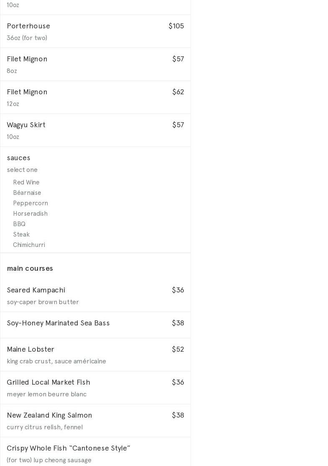Choose the BBQ sauce option

pyautogui.click(x=19, y=224)
